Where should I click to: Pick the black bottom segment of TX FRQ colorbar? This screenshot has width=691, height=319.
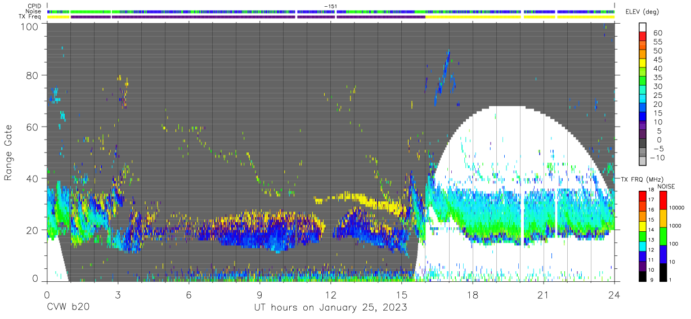643,275
